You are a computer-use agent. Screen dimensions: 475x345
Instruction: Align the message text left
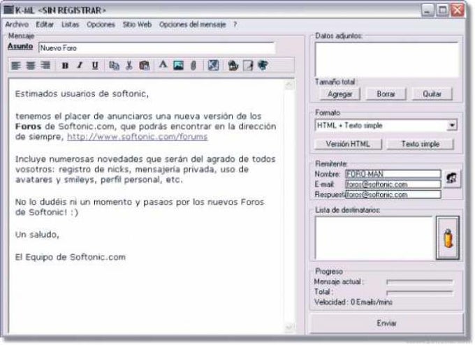pyautogui.click(x=16, y=66)
